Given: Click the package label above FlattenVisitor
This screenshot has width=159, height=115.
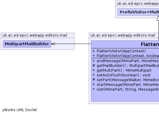Looking at the screenshot, I should click(123, 35).
